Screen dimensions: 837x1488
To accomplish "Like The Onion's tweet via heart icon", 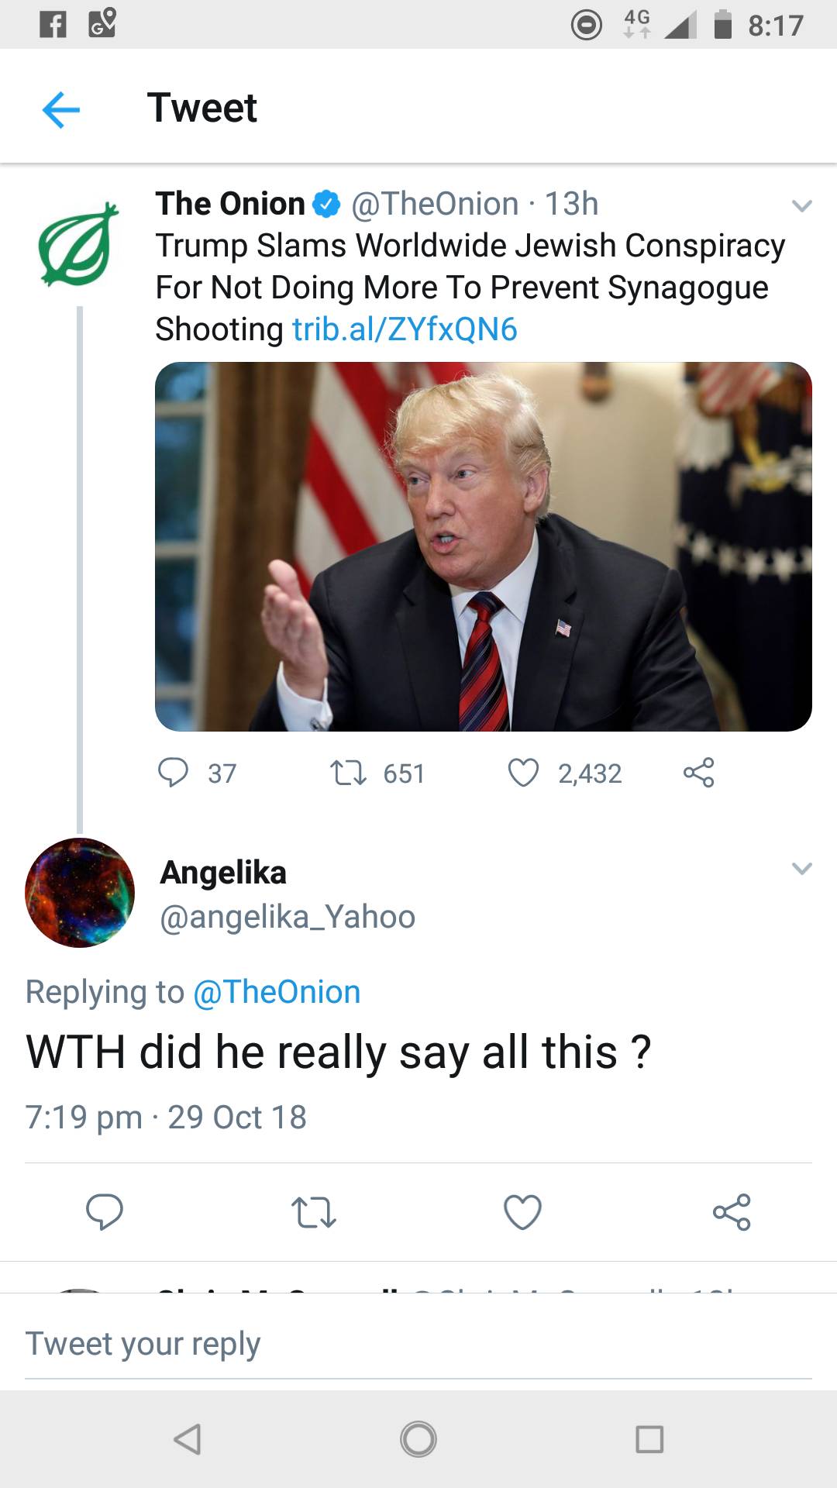I will point(528,772).
